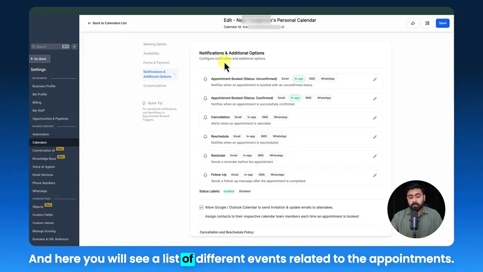Click the bell icon beside Reschedule
This screenshot has height=272, width=483.
pos(205,136)
